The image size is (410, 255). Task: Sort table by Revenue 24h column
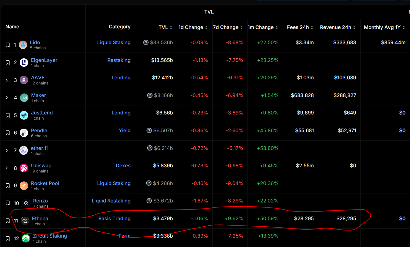click(x=338, y=27)
